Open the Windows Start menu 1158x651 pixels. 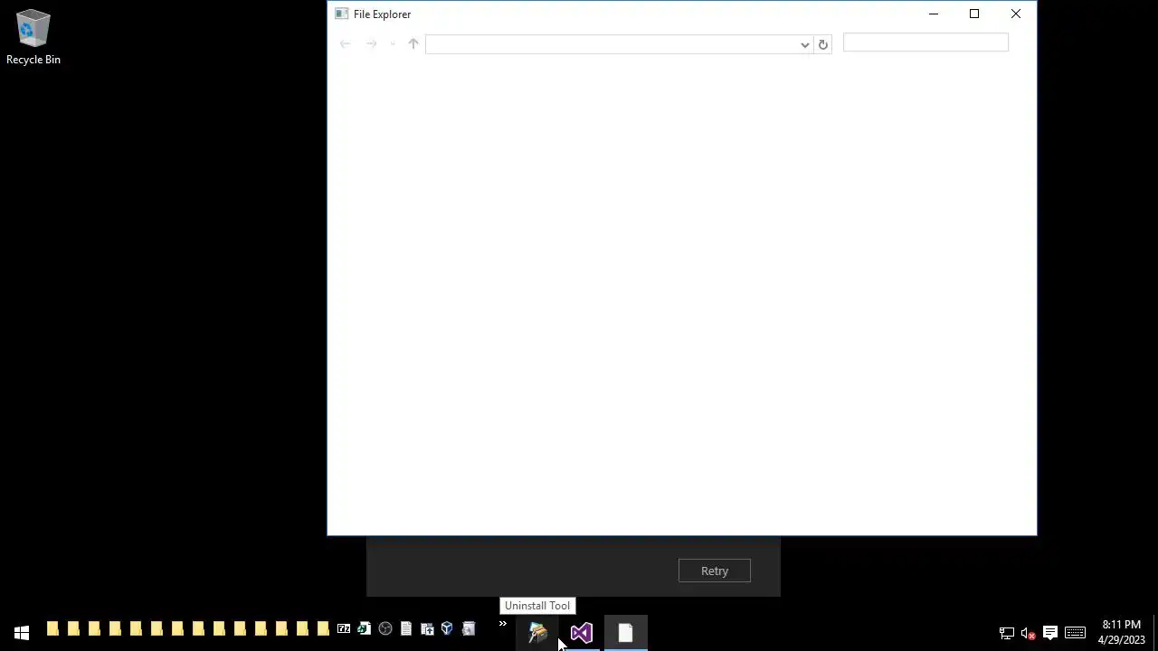coord(22,633)
